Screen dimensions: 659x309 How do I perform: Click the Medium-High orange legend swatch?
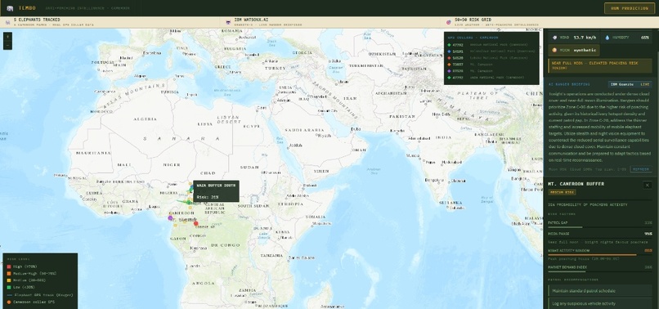click(9, 274)
